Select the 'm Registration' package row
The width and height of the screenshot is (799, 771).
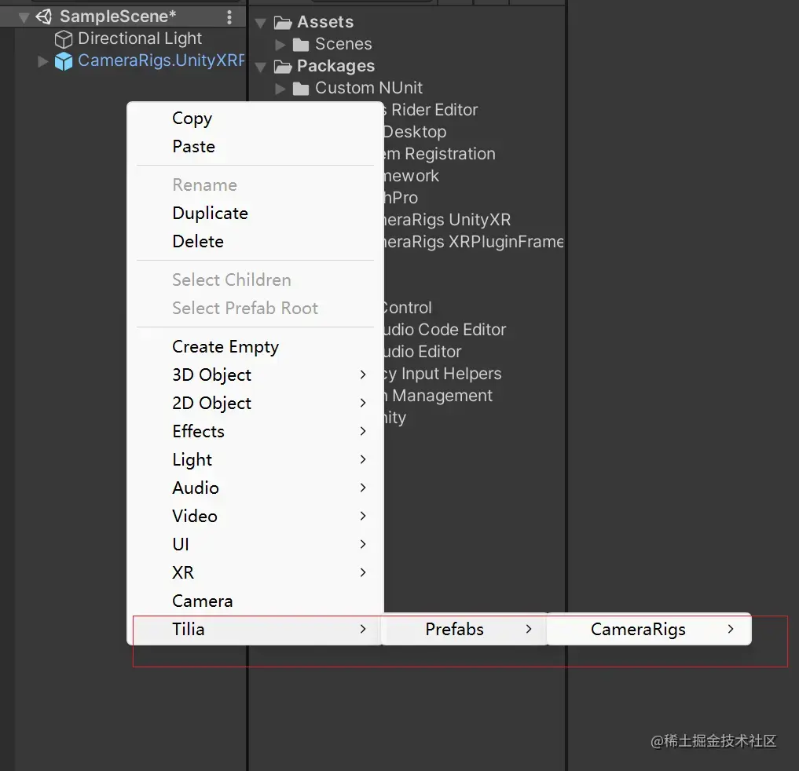pyautogui.click(x=439, y=154)
